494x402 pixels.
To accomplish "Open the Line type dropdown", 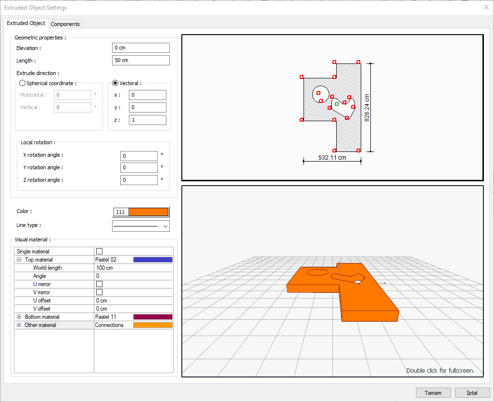I will pyautogui.click(x=165, y=226).
